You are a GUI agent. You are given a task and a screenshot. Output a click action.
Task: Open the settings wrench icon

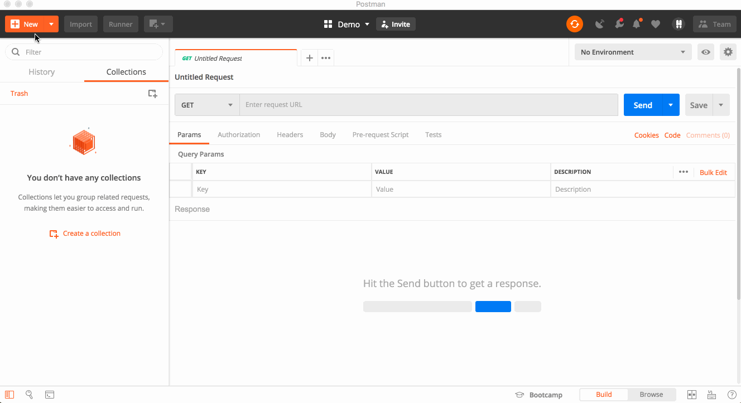click(x=728, y=51)
